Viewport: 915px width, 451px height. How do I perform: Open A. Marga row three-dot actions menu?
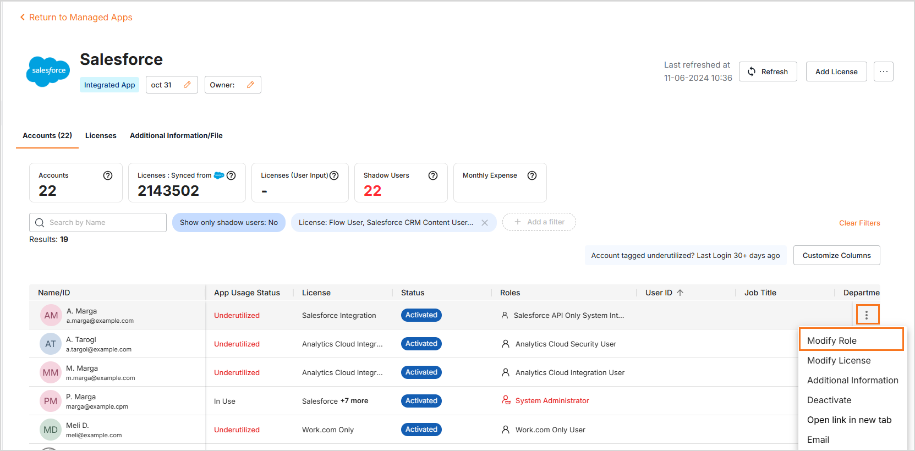867,315
